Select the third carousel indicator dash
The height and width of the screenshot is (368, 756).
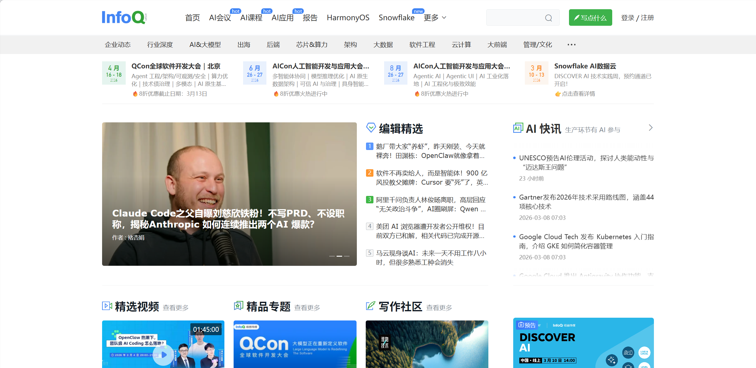pos(347,256)
